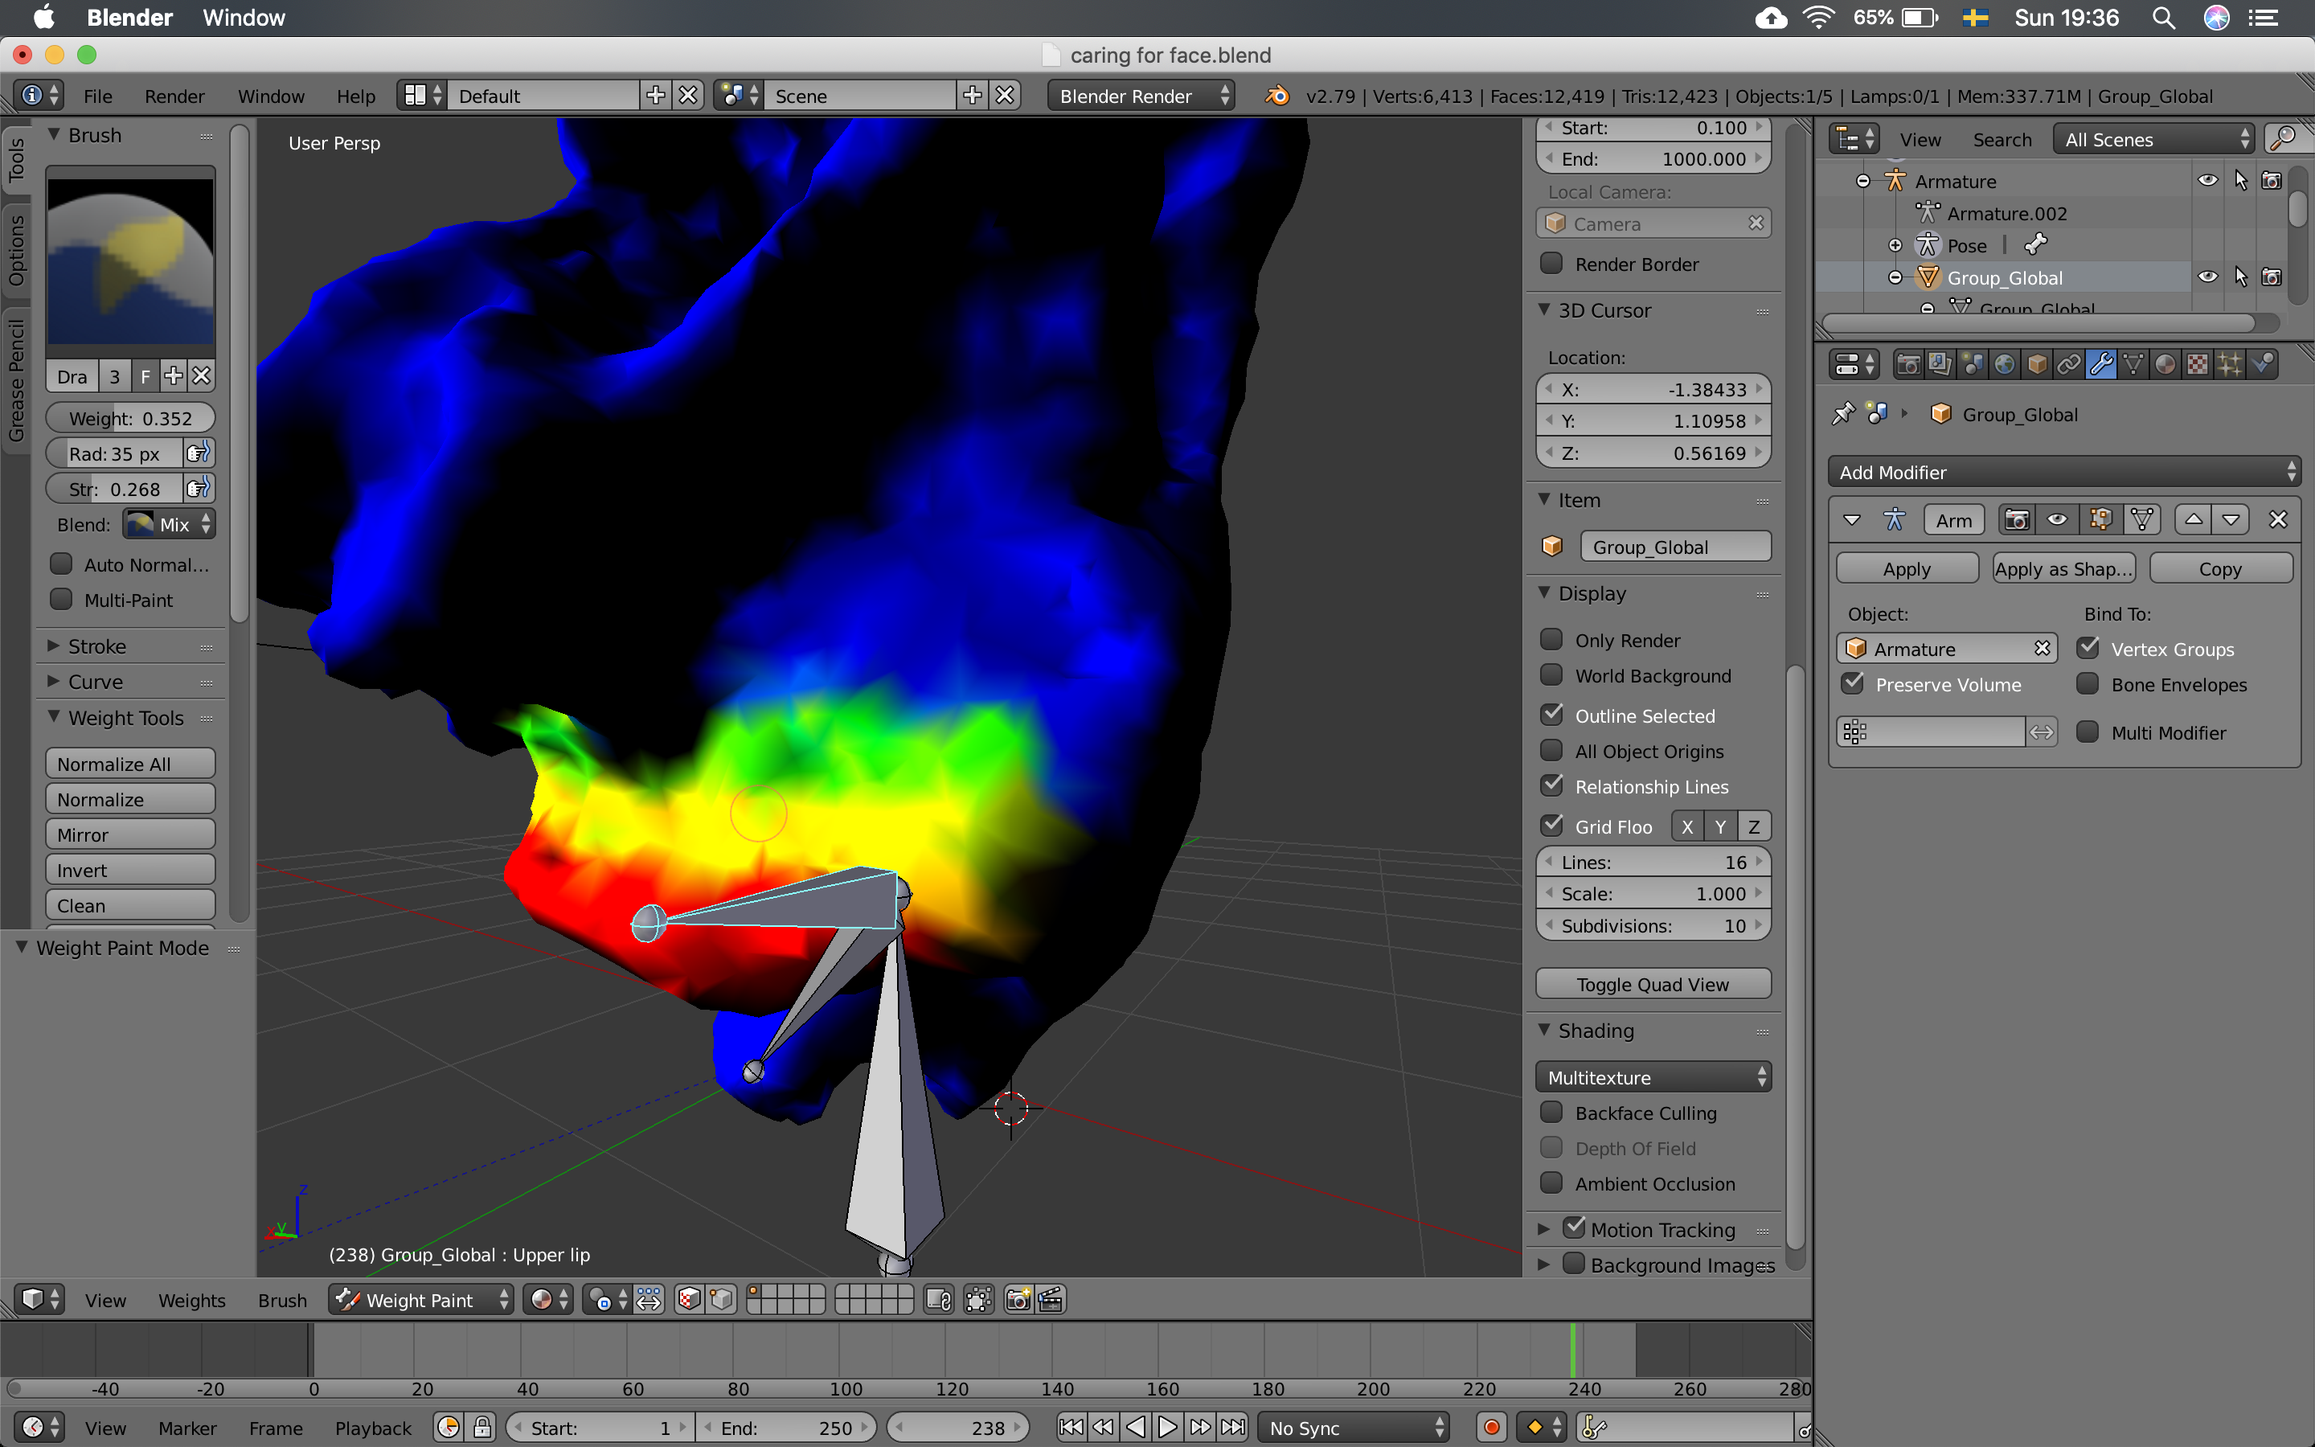
Task: Play the animation forward
Action: tap(1168, 1427)
